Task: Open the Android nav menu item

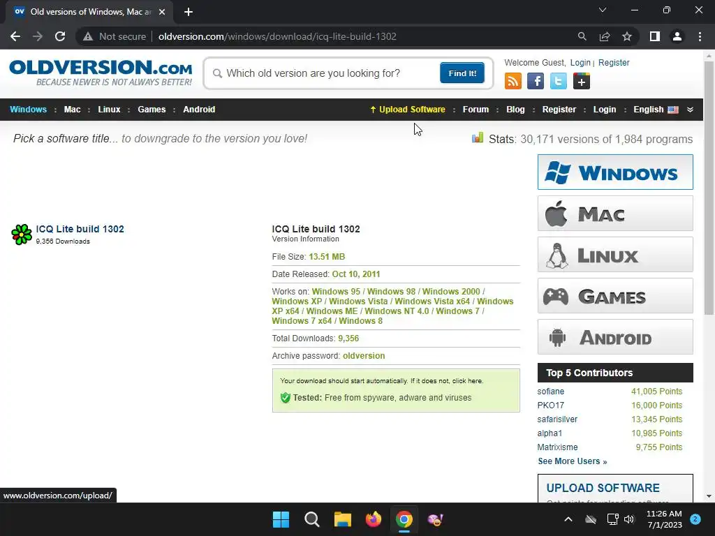Action: point(199,110)
